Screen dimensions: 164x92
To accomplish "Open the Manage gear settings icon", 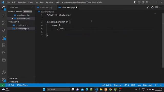I will (4, 80).
